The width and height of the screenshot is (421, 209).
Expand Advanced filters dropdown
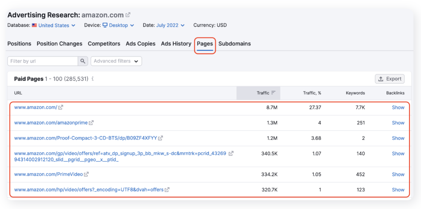(x=116, y=61)
